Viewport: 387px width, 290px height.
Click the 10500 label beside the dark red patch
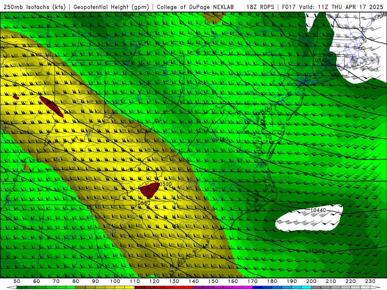tap(164, 184)
